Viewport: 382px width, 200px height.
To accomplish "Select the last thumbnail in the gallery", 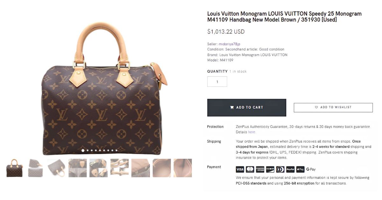I will click(182, 168).
